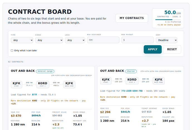Open the 772-22ER-GE90-76B aircraft link
The image size is (192, 130).
tap(132, 91)
